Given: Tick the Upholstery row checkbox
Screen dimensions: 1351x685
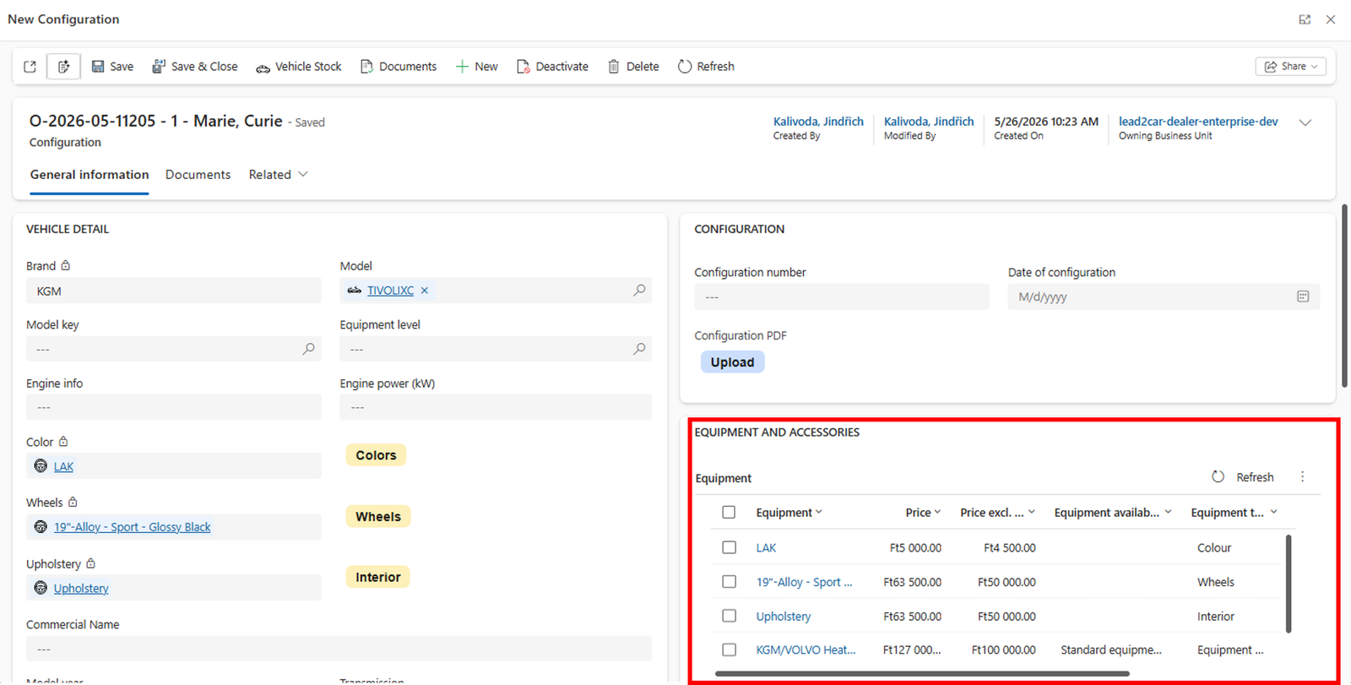Looking at the screenshot, I should coord(729,616).
